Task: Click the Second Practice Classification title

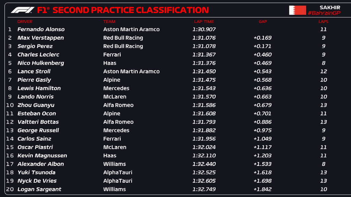Action: 131,10
